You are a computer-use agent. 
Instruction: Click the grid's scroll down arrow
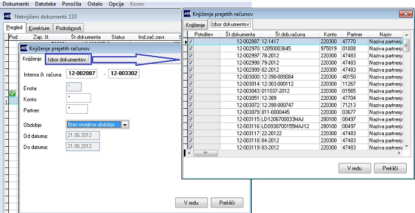(x=406, y=146)
